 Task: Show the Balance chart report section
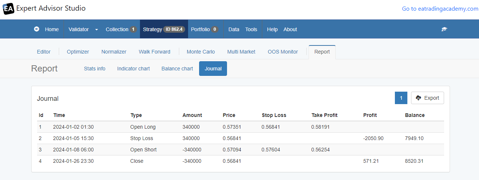(177, 69)
